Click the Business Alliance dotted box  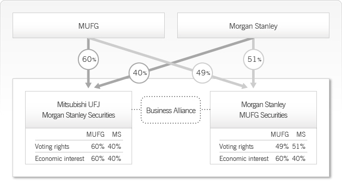click(x=171, y=110)
